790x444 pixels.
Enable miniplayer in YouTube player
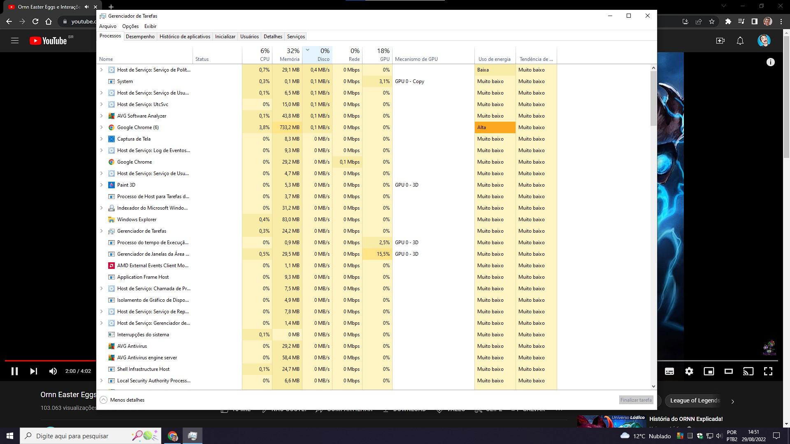(709, 371)
